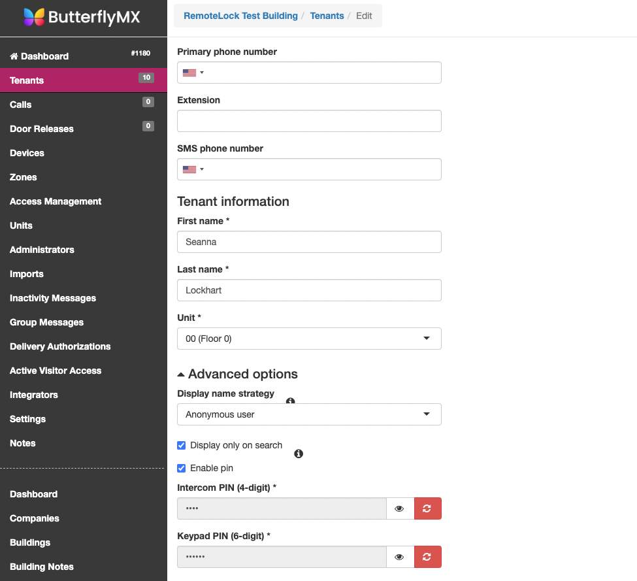Image resolution: width=637 pixels, height=581 pixels.
Task: Click the Dashboard home icon
Action: coord(14,56)
